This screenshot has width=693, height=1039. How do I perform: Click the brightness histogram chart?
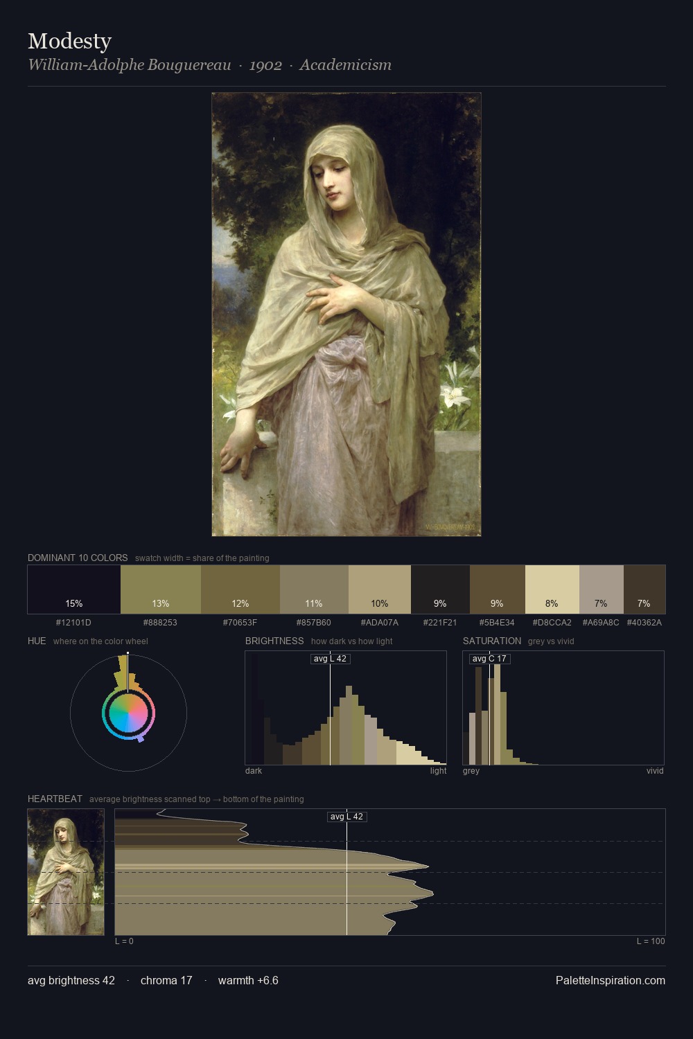click(346, 708)
